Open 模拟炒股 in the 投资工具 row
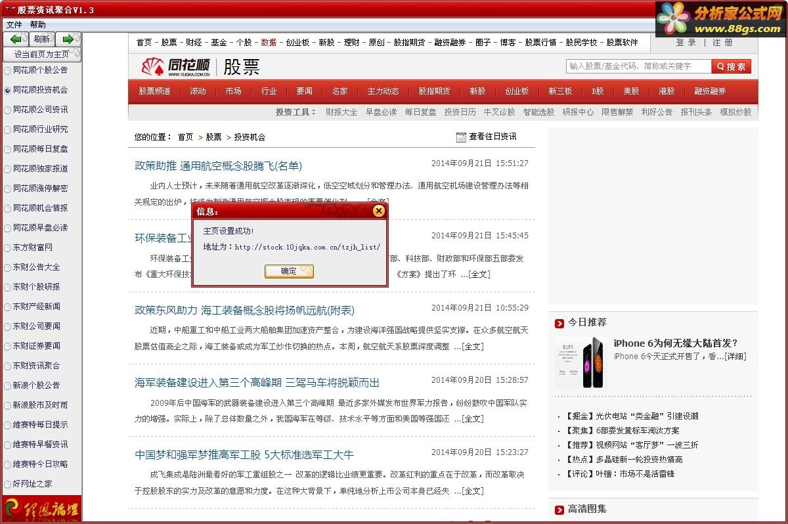Viewport: 788px width, 524px height. pyautogui.click(x=735, y=112)
